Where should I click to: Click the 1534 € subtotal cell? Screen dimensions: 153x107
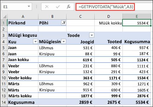click(137, 78)
